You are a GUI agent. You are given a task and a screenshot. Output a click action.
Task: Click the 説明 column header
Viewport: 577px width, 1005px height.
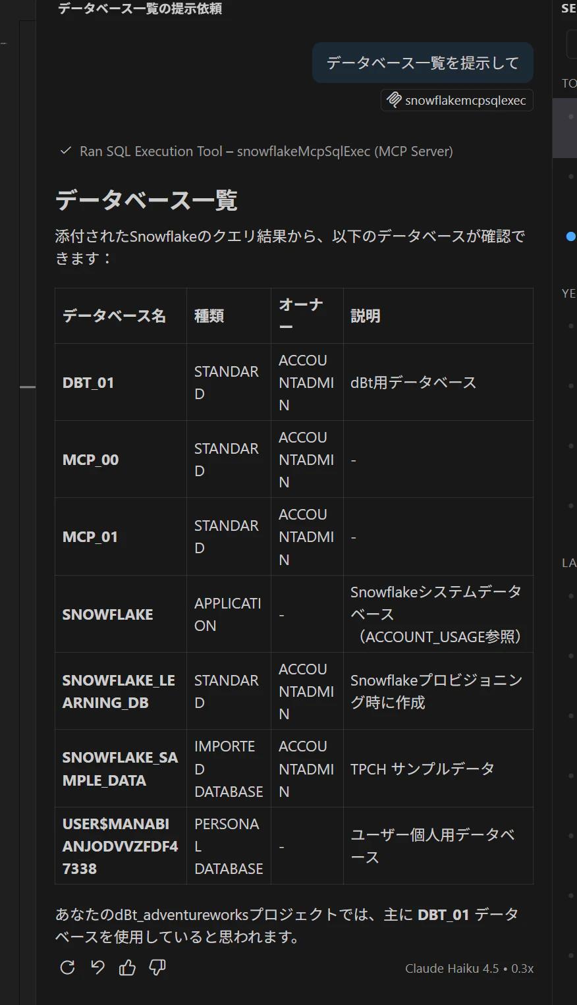tap(438, 315)
